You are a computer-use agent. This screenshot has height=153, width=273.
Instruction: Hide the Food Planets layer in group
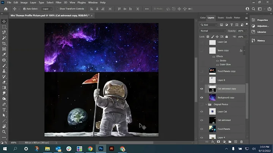(x=202, y=129)
